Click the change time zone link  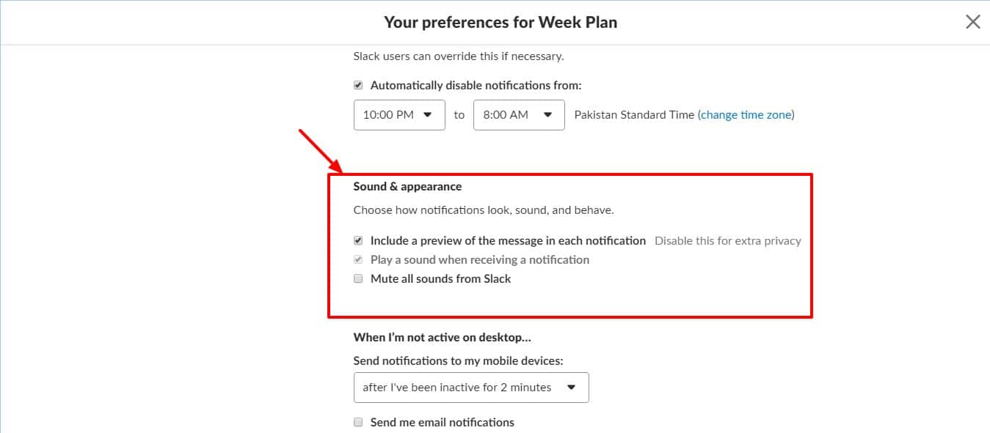[746, 115]
